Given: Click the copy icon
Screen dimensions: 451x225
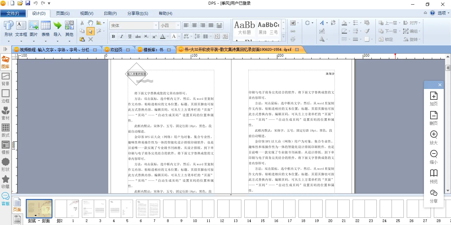Looking at the screenshot, I should [82, 31].
